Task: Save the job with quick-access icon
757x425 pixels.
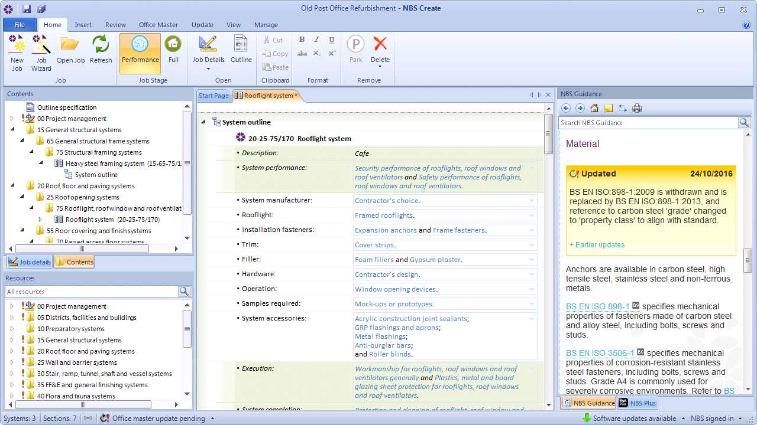Action: pos(27,9)
